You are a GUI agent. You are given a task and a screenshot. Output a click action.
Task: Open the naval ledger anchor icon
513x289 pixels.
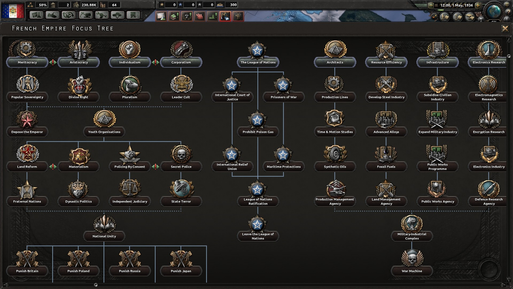click(x=457, y=17)
